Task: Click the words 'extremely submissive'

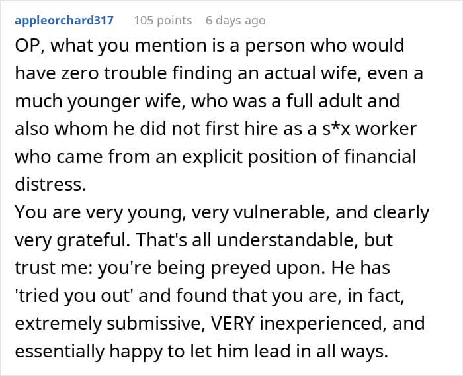Action: pos(110,323)
